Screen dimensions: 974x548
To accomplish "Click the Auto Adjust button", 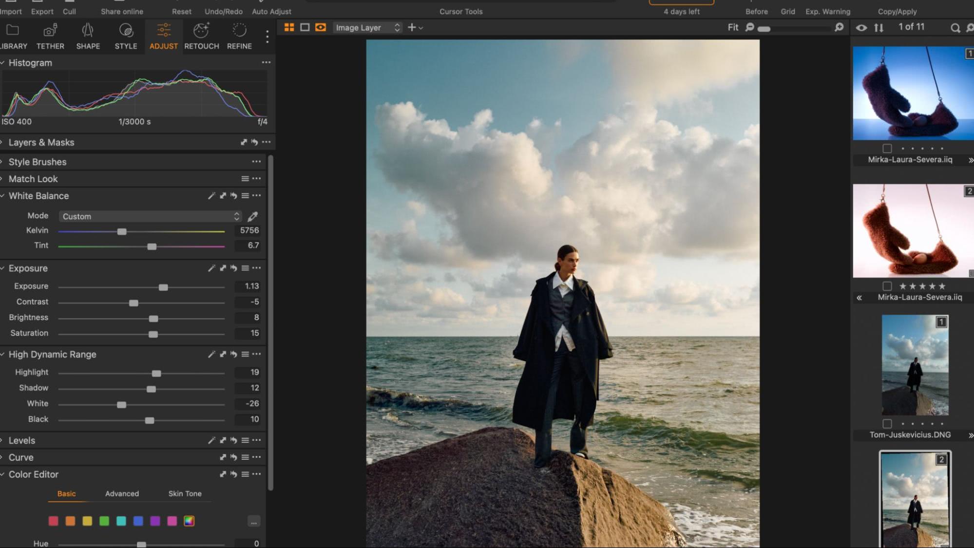I will (x=271, y=11).
